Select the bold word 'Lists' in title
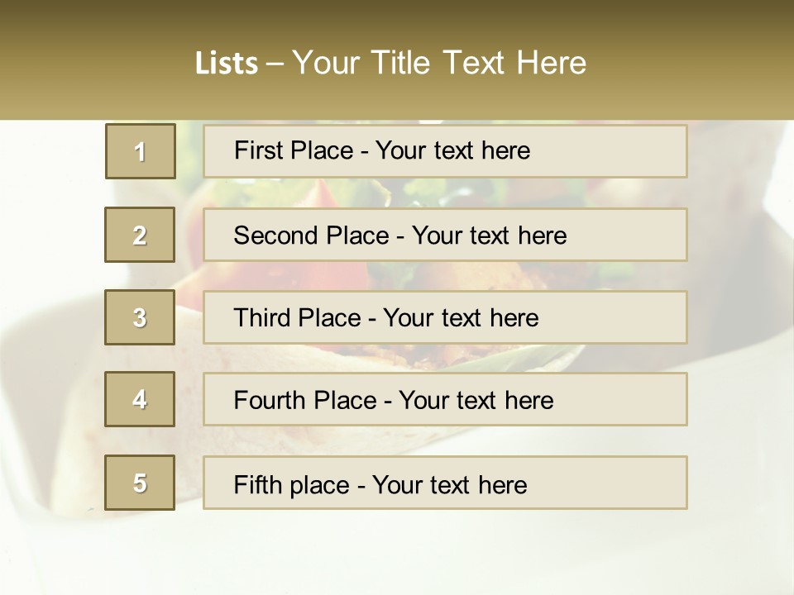This screenshot has width=794, height=595. coord(227,64)
